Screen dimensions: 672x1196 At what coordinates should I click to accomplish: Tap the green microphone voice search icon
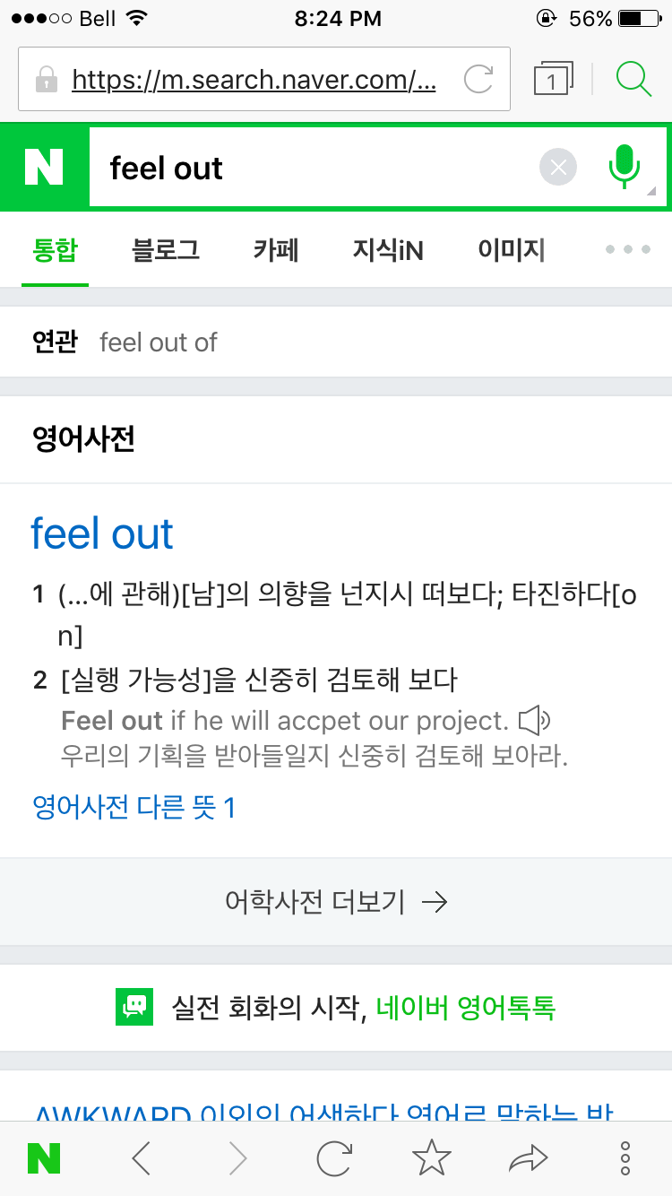click(x=625, y=168)
